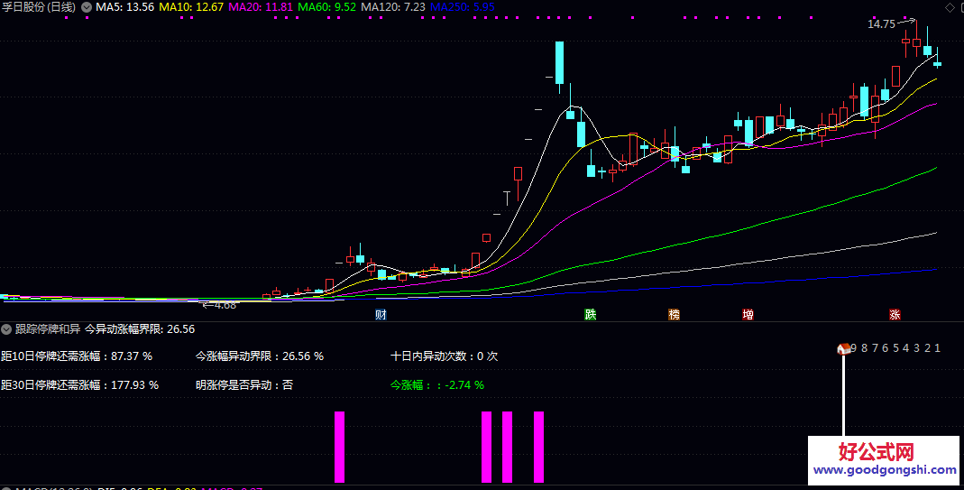964x490 pixels.
Task: Click the 跟踪停牌和异 indicator name
Action: pyautogui.click(x=47, y=329)
